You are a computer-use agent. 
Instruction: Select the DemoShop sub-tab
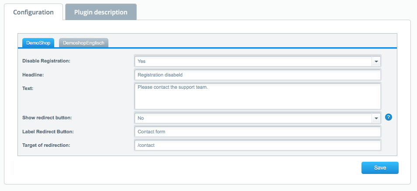[x=38, y=43]
